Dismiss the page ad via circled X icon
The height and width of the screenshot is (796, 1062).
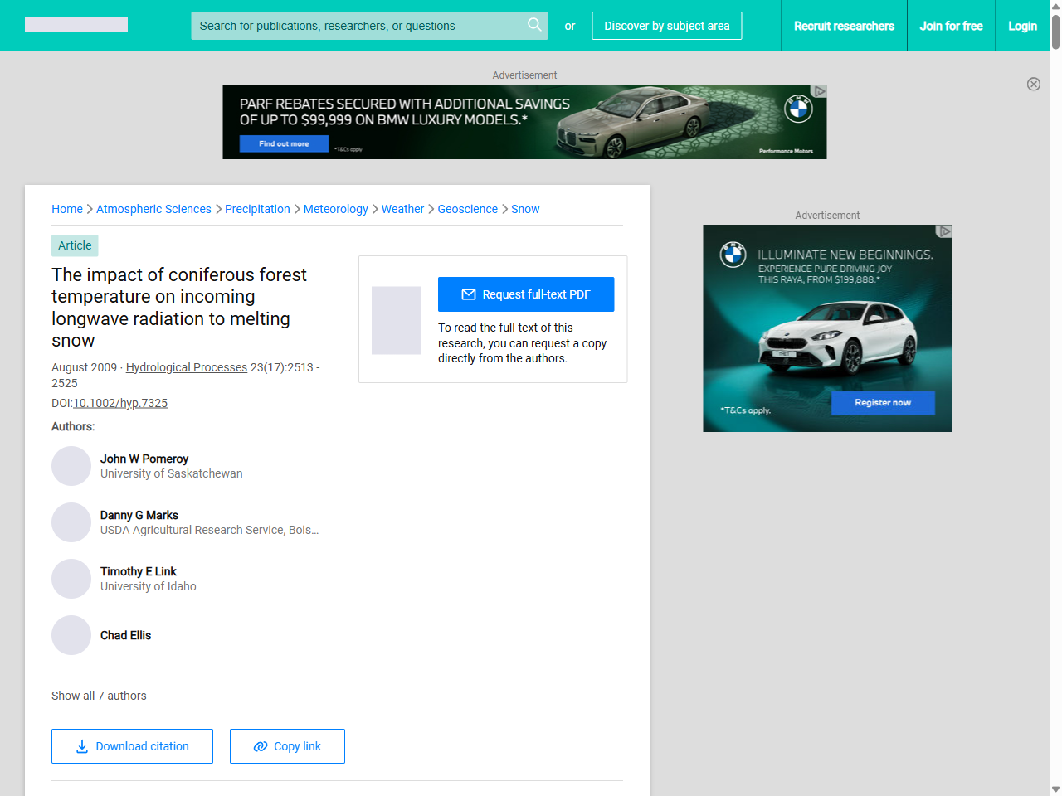coord(1034,84)
